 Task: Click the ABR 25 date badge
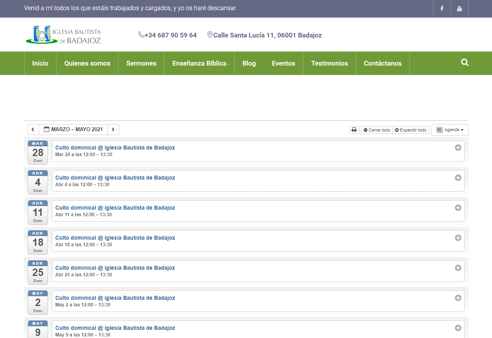38,272
